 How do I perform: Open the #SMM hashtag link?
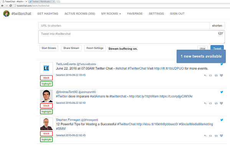[61, 129]
